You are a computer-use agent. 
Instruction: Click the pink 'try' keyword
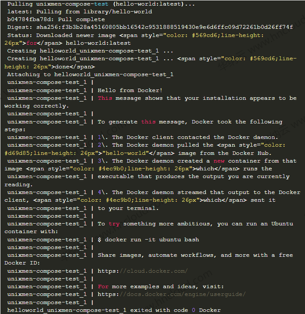pyautogui.click(x=114, y=224)
